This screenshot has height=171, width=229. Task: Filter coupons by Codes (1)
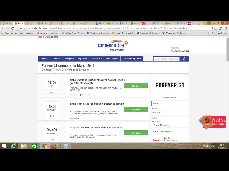[x=156, y=108]
